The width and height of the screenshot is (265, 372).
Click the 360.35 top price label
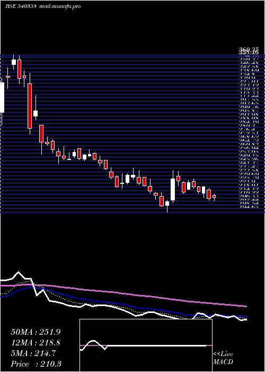tap(249, 49)
